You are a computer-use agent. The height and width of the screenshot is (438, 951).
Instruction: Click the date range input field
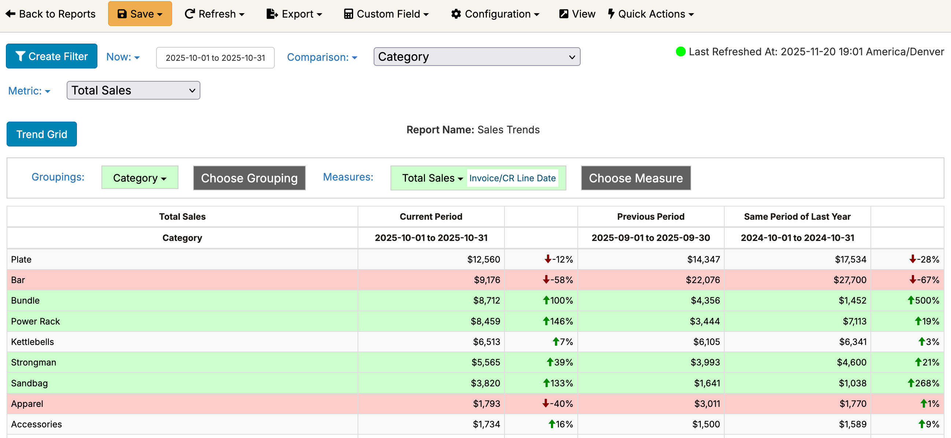coord(215,58)
